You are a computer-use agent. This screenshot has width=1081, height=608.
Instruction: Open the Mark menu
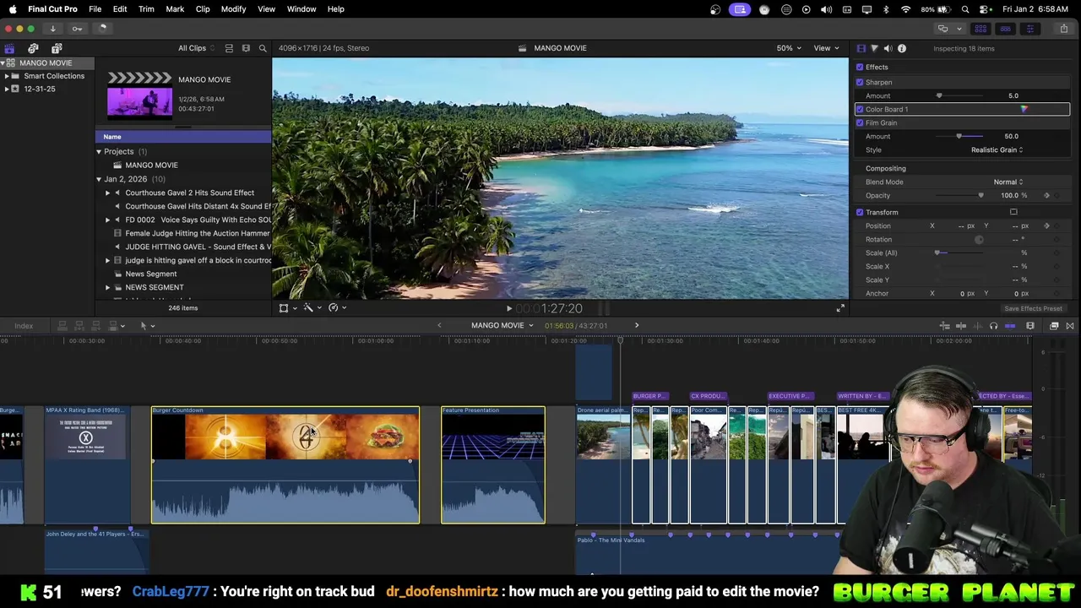(175, 8)
